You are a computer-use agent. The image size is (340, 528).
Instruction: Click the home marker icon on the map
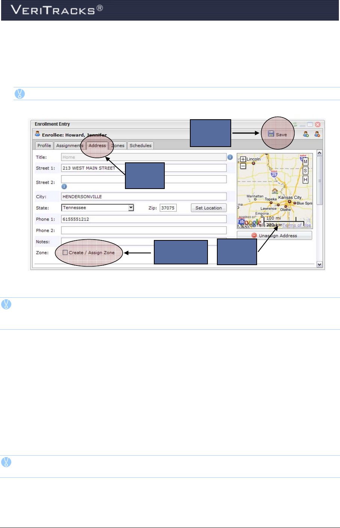(x=275, y=191)
